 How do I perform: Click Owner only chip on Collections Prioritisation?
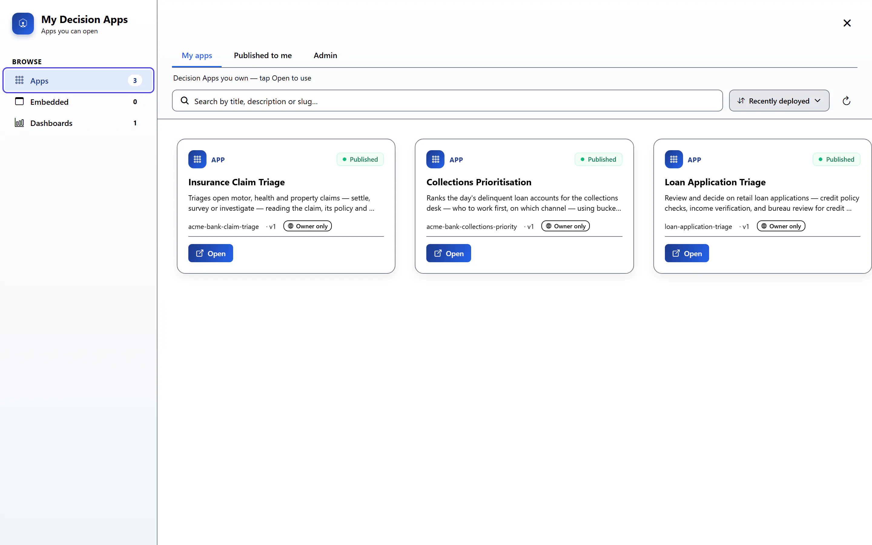566,226
